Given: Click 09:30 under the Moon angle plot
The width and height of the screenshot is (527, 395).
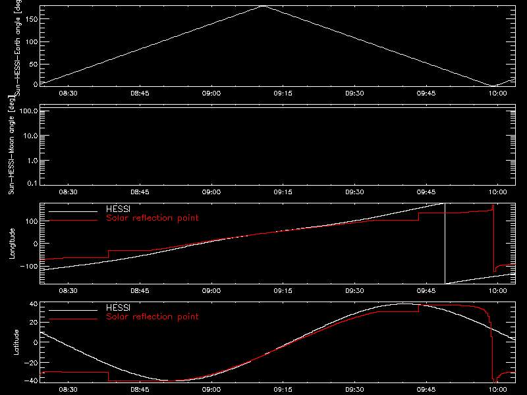Looking at the screenshot, I should coord(354,192).
